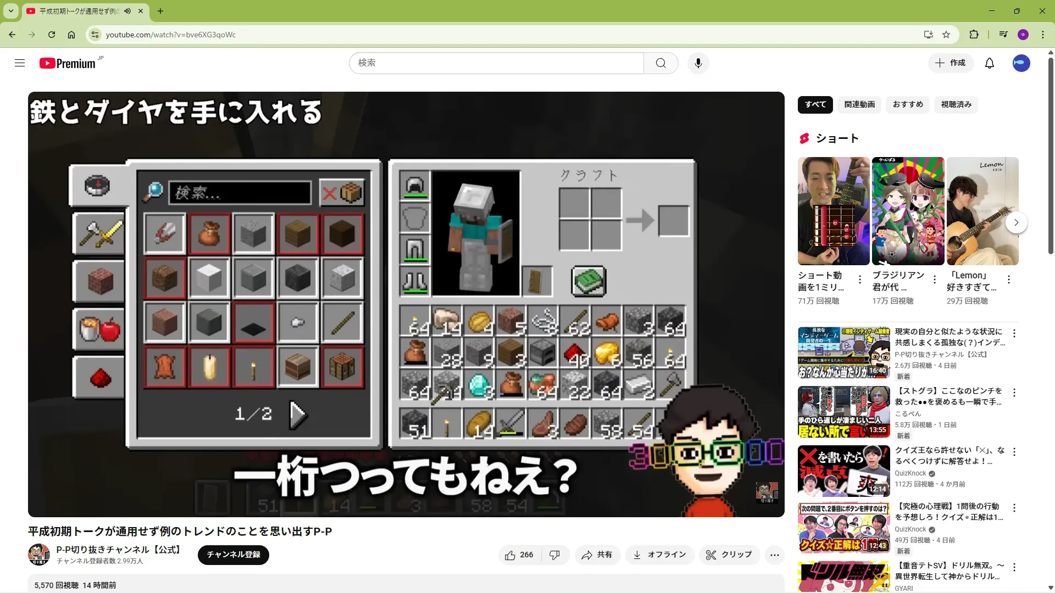
Task: Select the おすすめ filter chip
Action: pyautogui.click(x=907, y=104)
